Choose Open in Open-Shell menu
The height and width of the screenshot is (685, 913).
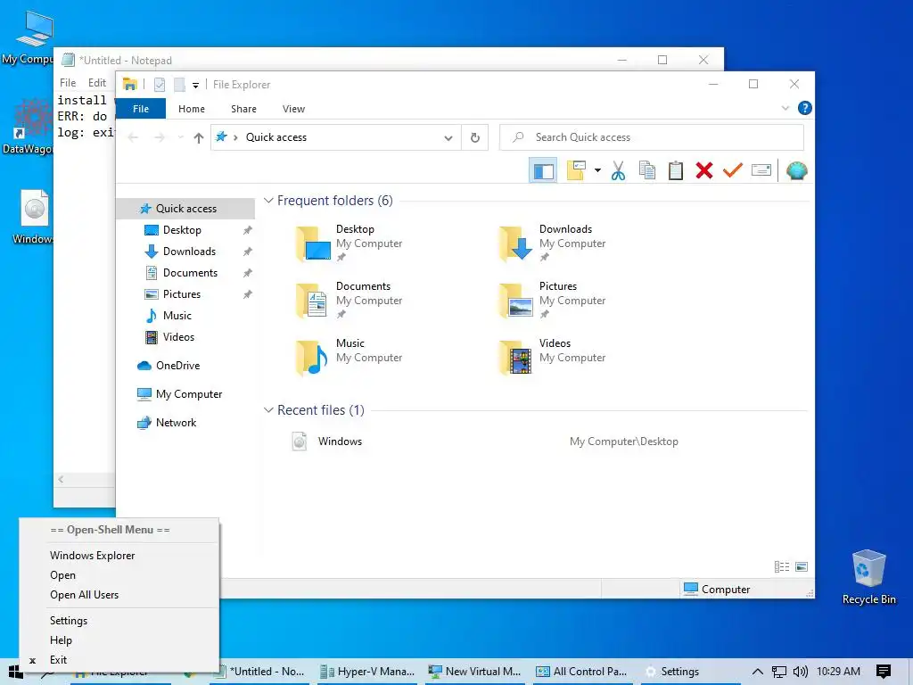[x=63, y=575]
